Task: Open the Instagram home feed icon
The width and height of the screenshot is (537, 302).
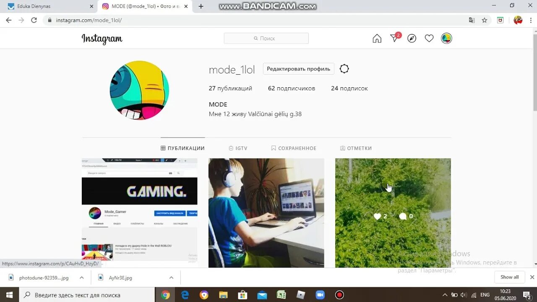Action: pos(377,39)
